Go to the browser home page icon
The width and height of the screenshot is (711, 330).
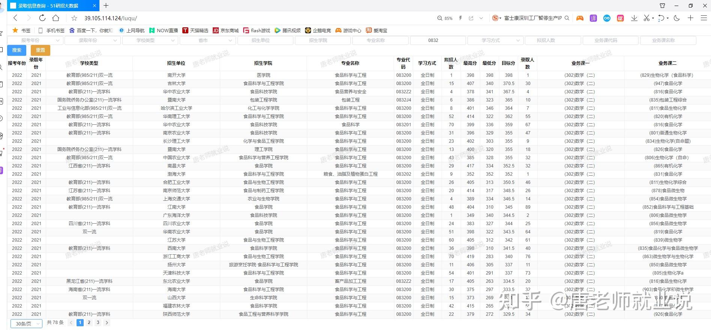tap(56, 18)
